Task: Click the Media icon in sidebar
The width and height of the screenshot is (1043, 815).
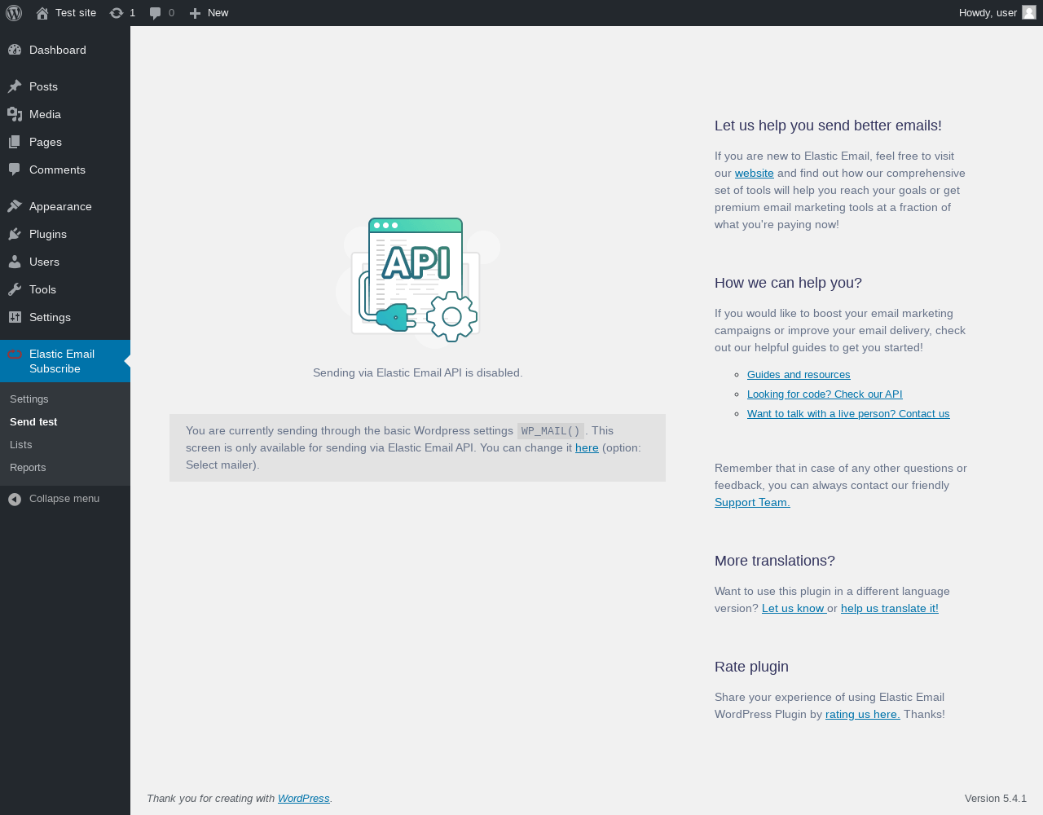Action: [x=15, y=114]
